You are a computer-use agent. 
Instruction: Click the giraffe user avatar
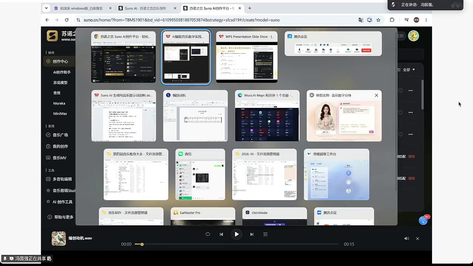(414, 36)
